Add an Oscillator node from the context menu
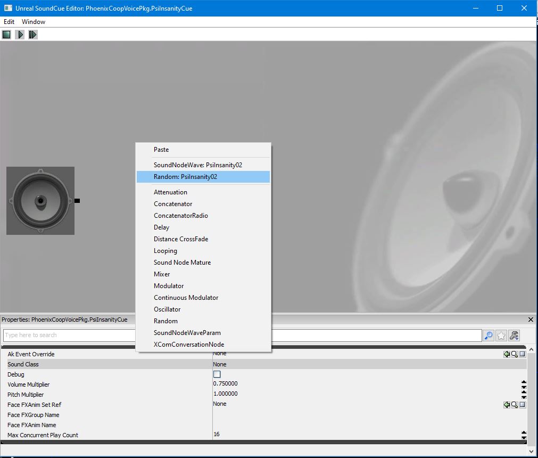The image size is (538, 458). (203, 309)
